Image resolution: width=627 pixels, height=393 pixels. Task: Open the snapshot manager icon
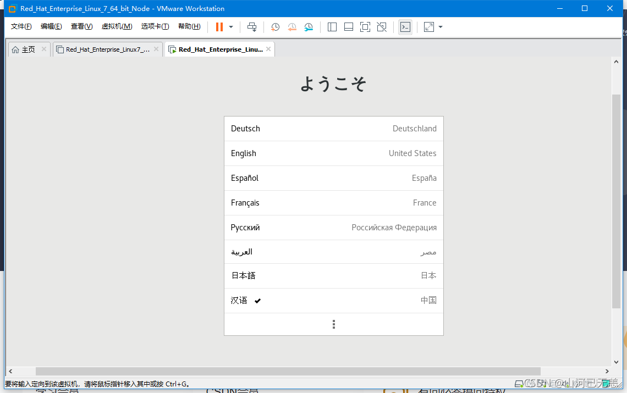[x=309, y=27]
